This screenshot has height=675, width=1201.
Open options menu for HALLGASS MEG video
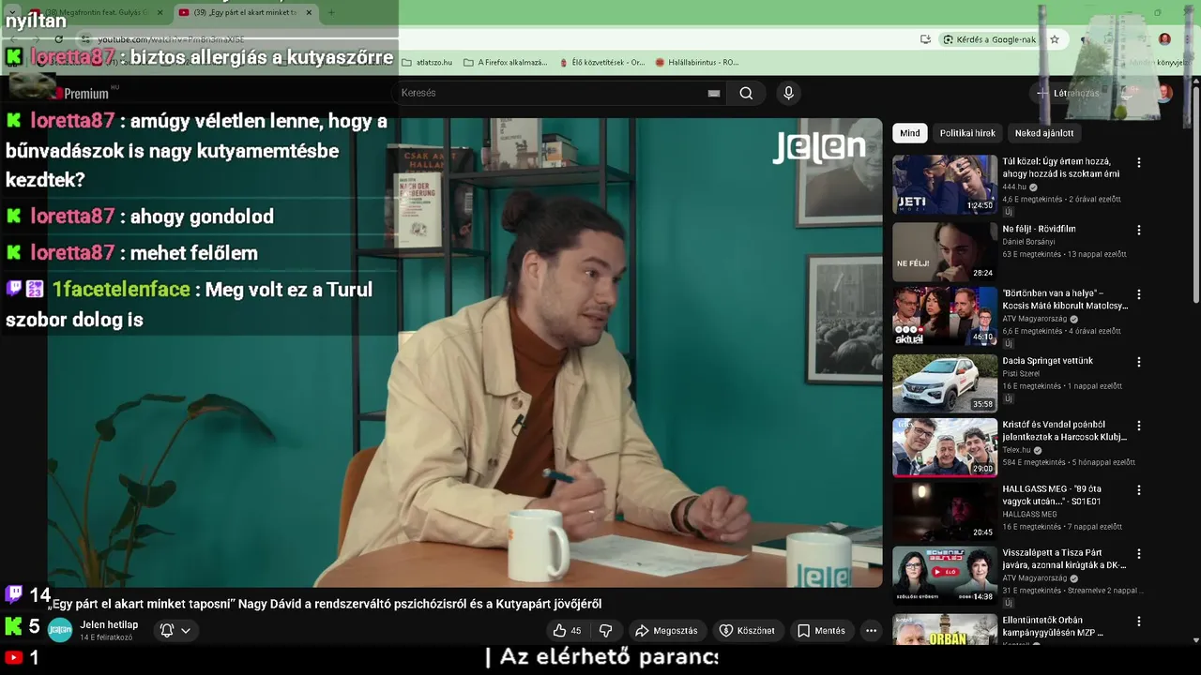coord(1139,489)
